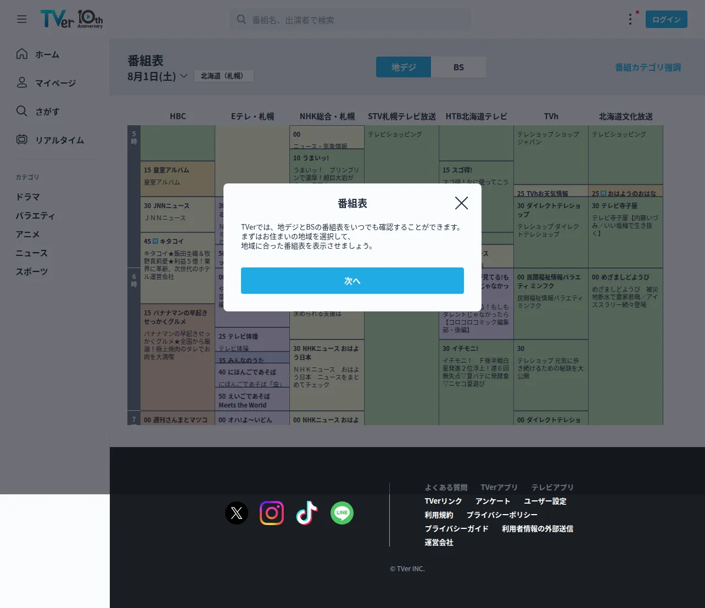Expand the 8月1日(土) date dropdown
The width and height of the screenshot is (705, 608).
[158, 76]
